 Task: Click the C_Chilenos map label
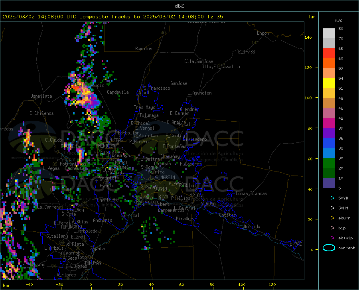tap(41, 113)
